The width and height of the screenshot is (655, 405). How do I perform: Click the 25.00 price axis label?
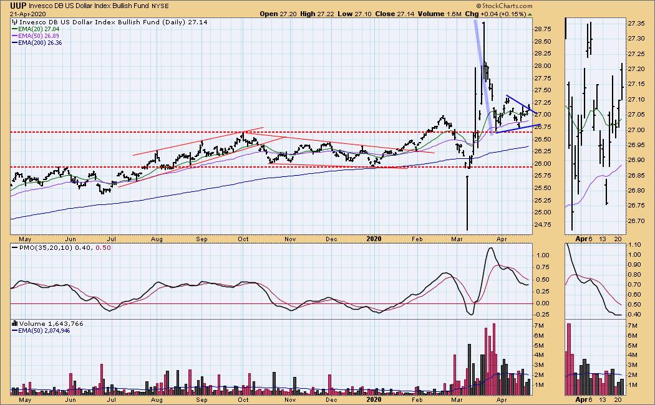(x=542, y=212)
